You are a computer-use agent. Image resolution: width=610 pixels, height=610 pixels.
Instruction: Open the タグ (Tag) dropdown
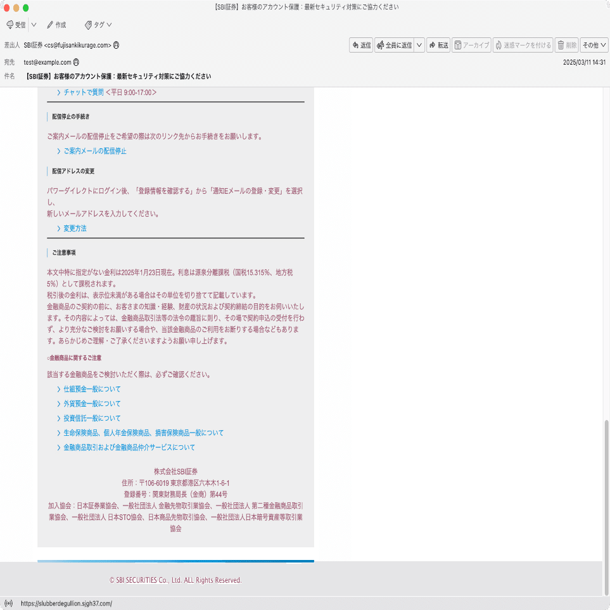coord(98,25)
